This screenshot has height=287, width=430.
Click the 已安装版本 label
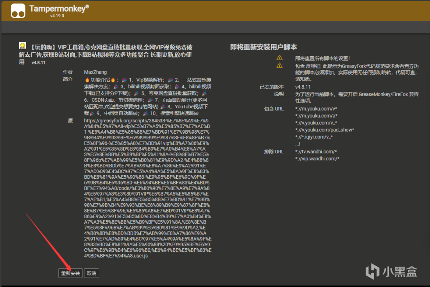tap(272, 87)
